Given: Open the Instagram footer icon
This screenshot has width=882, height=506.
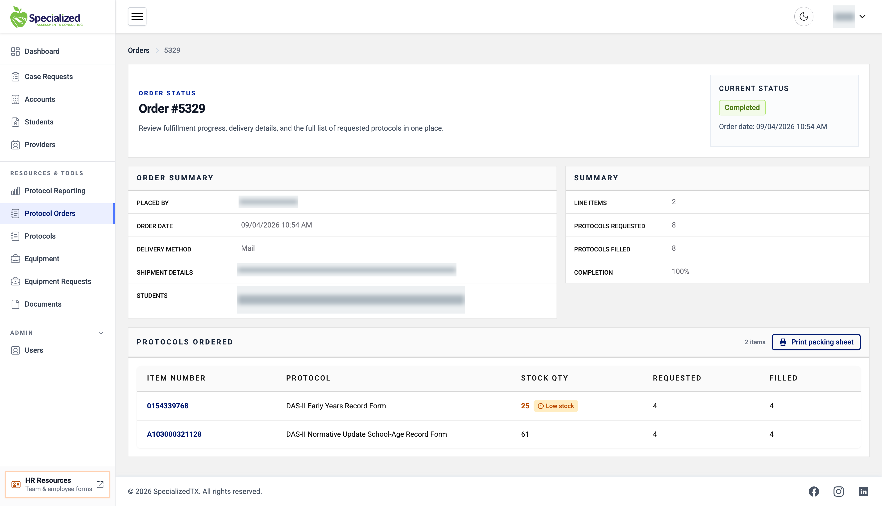Looking at the screenshot, I should [838, 491].
